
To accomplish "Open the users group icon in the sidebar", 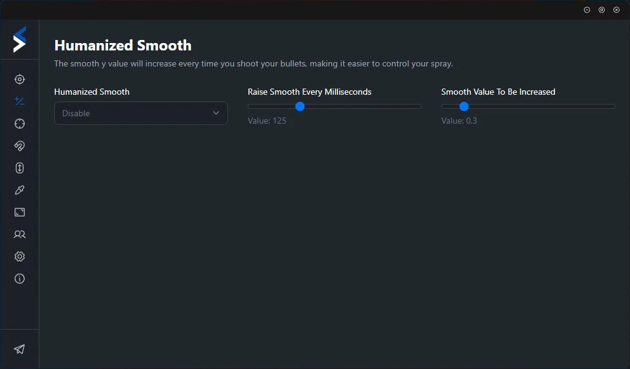I will pyautogui.click(x=20, y=234).
